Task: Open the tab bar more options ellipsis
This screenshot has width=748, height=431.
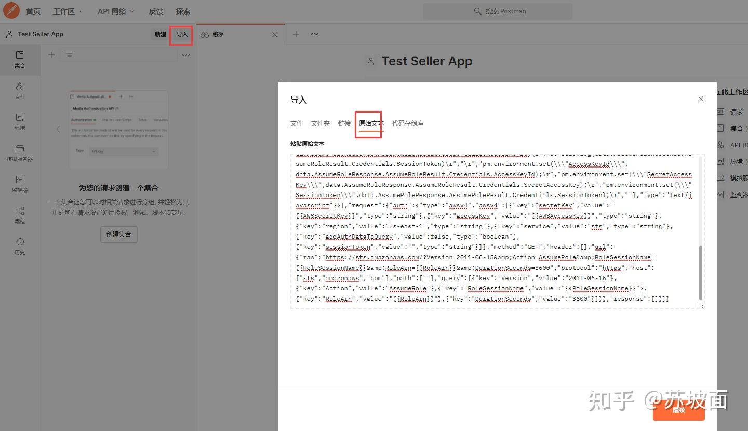Action: point(315,34)
